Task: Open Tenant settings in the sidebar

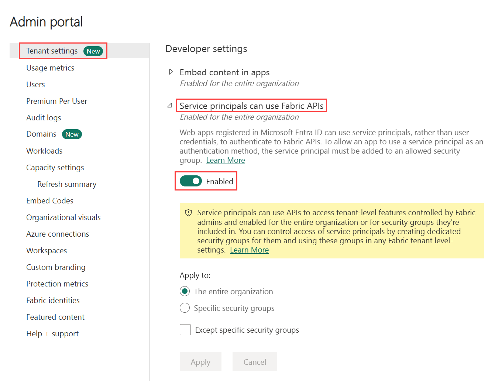Action: (x=51, y=51)
